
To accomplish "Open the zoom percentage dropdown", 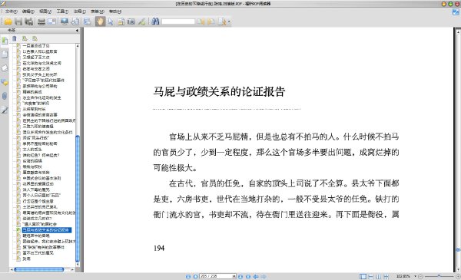I will tap(415, 276).
